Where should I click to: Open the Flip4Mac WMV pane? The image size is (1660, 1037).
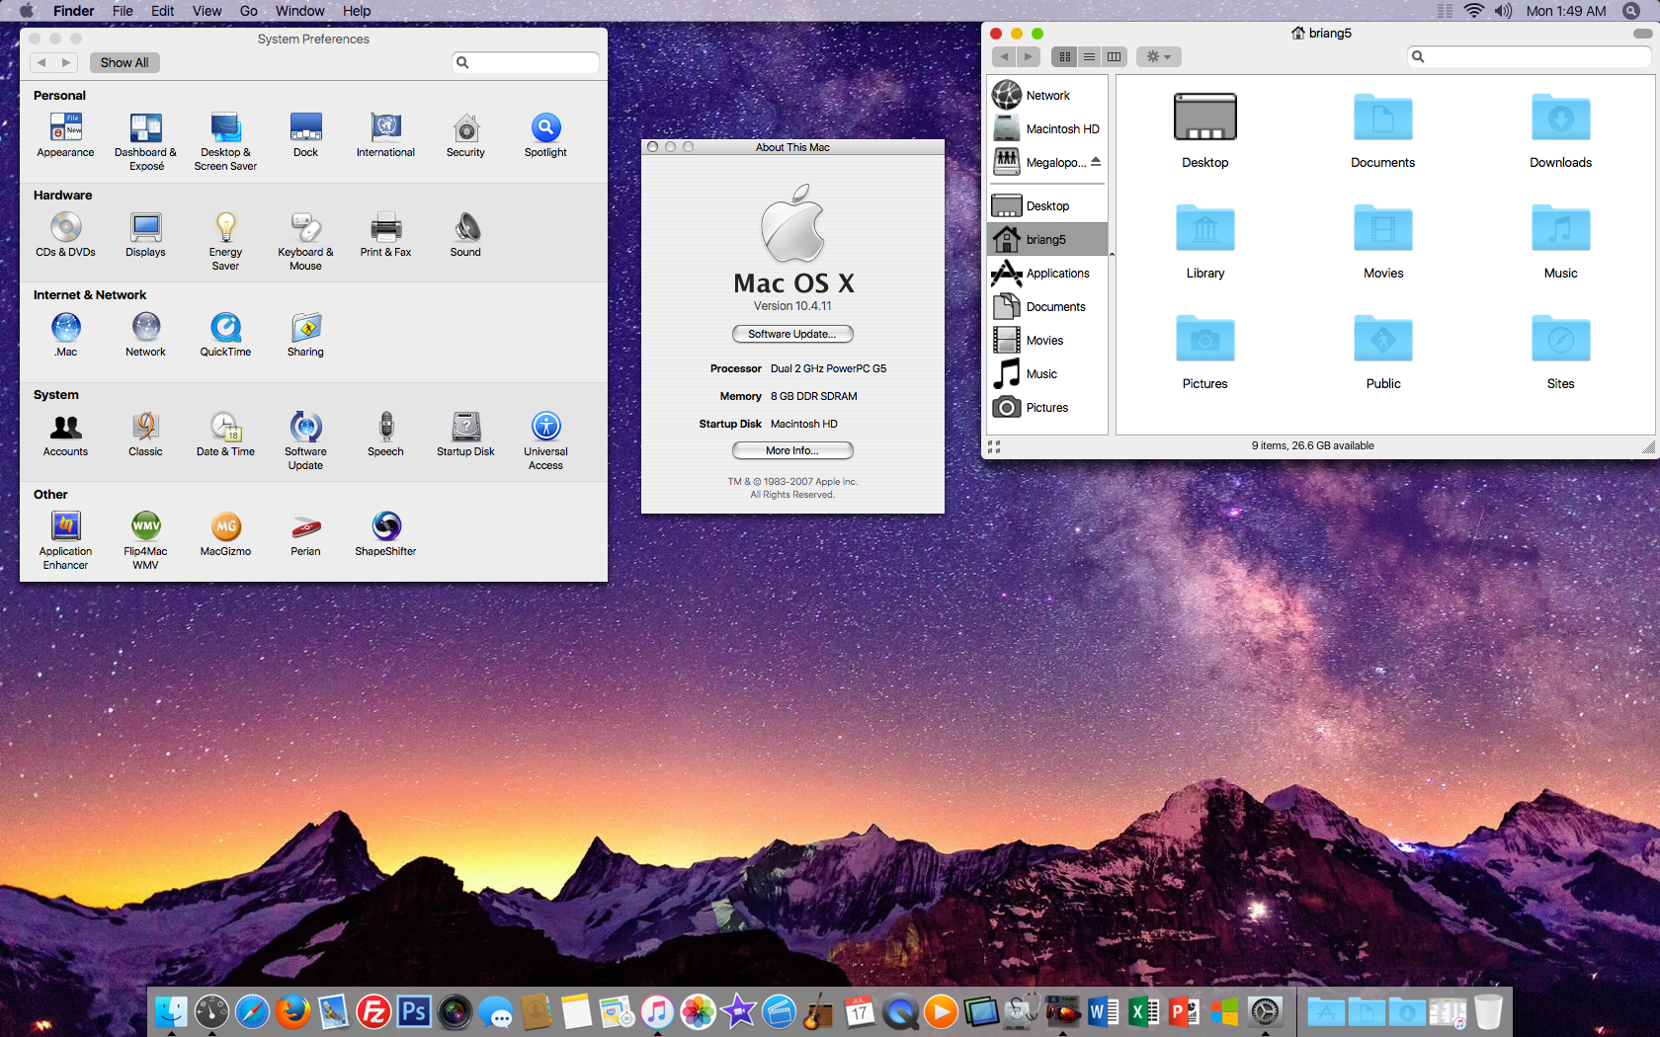pyautogui.click(x=145, y=541)
